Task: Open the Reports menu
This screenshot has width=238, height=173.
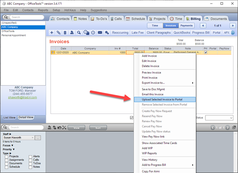Action: (x=43, y=10)
